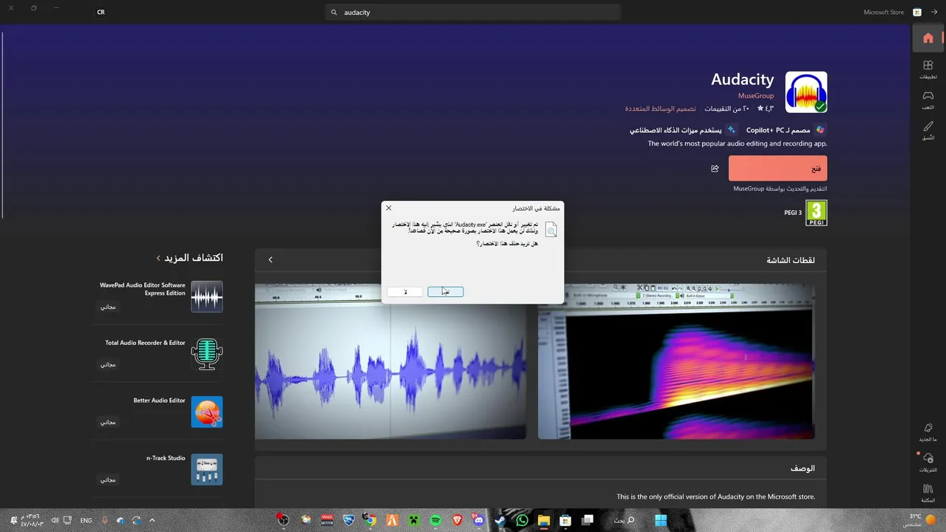Expand the Screenshots section chevron

tap(270, 259)
